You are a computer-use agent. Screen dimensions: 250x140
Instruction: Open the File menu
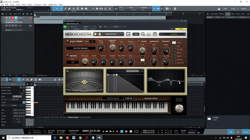click(x=2, y=4)
